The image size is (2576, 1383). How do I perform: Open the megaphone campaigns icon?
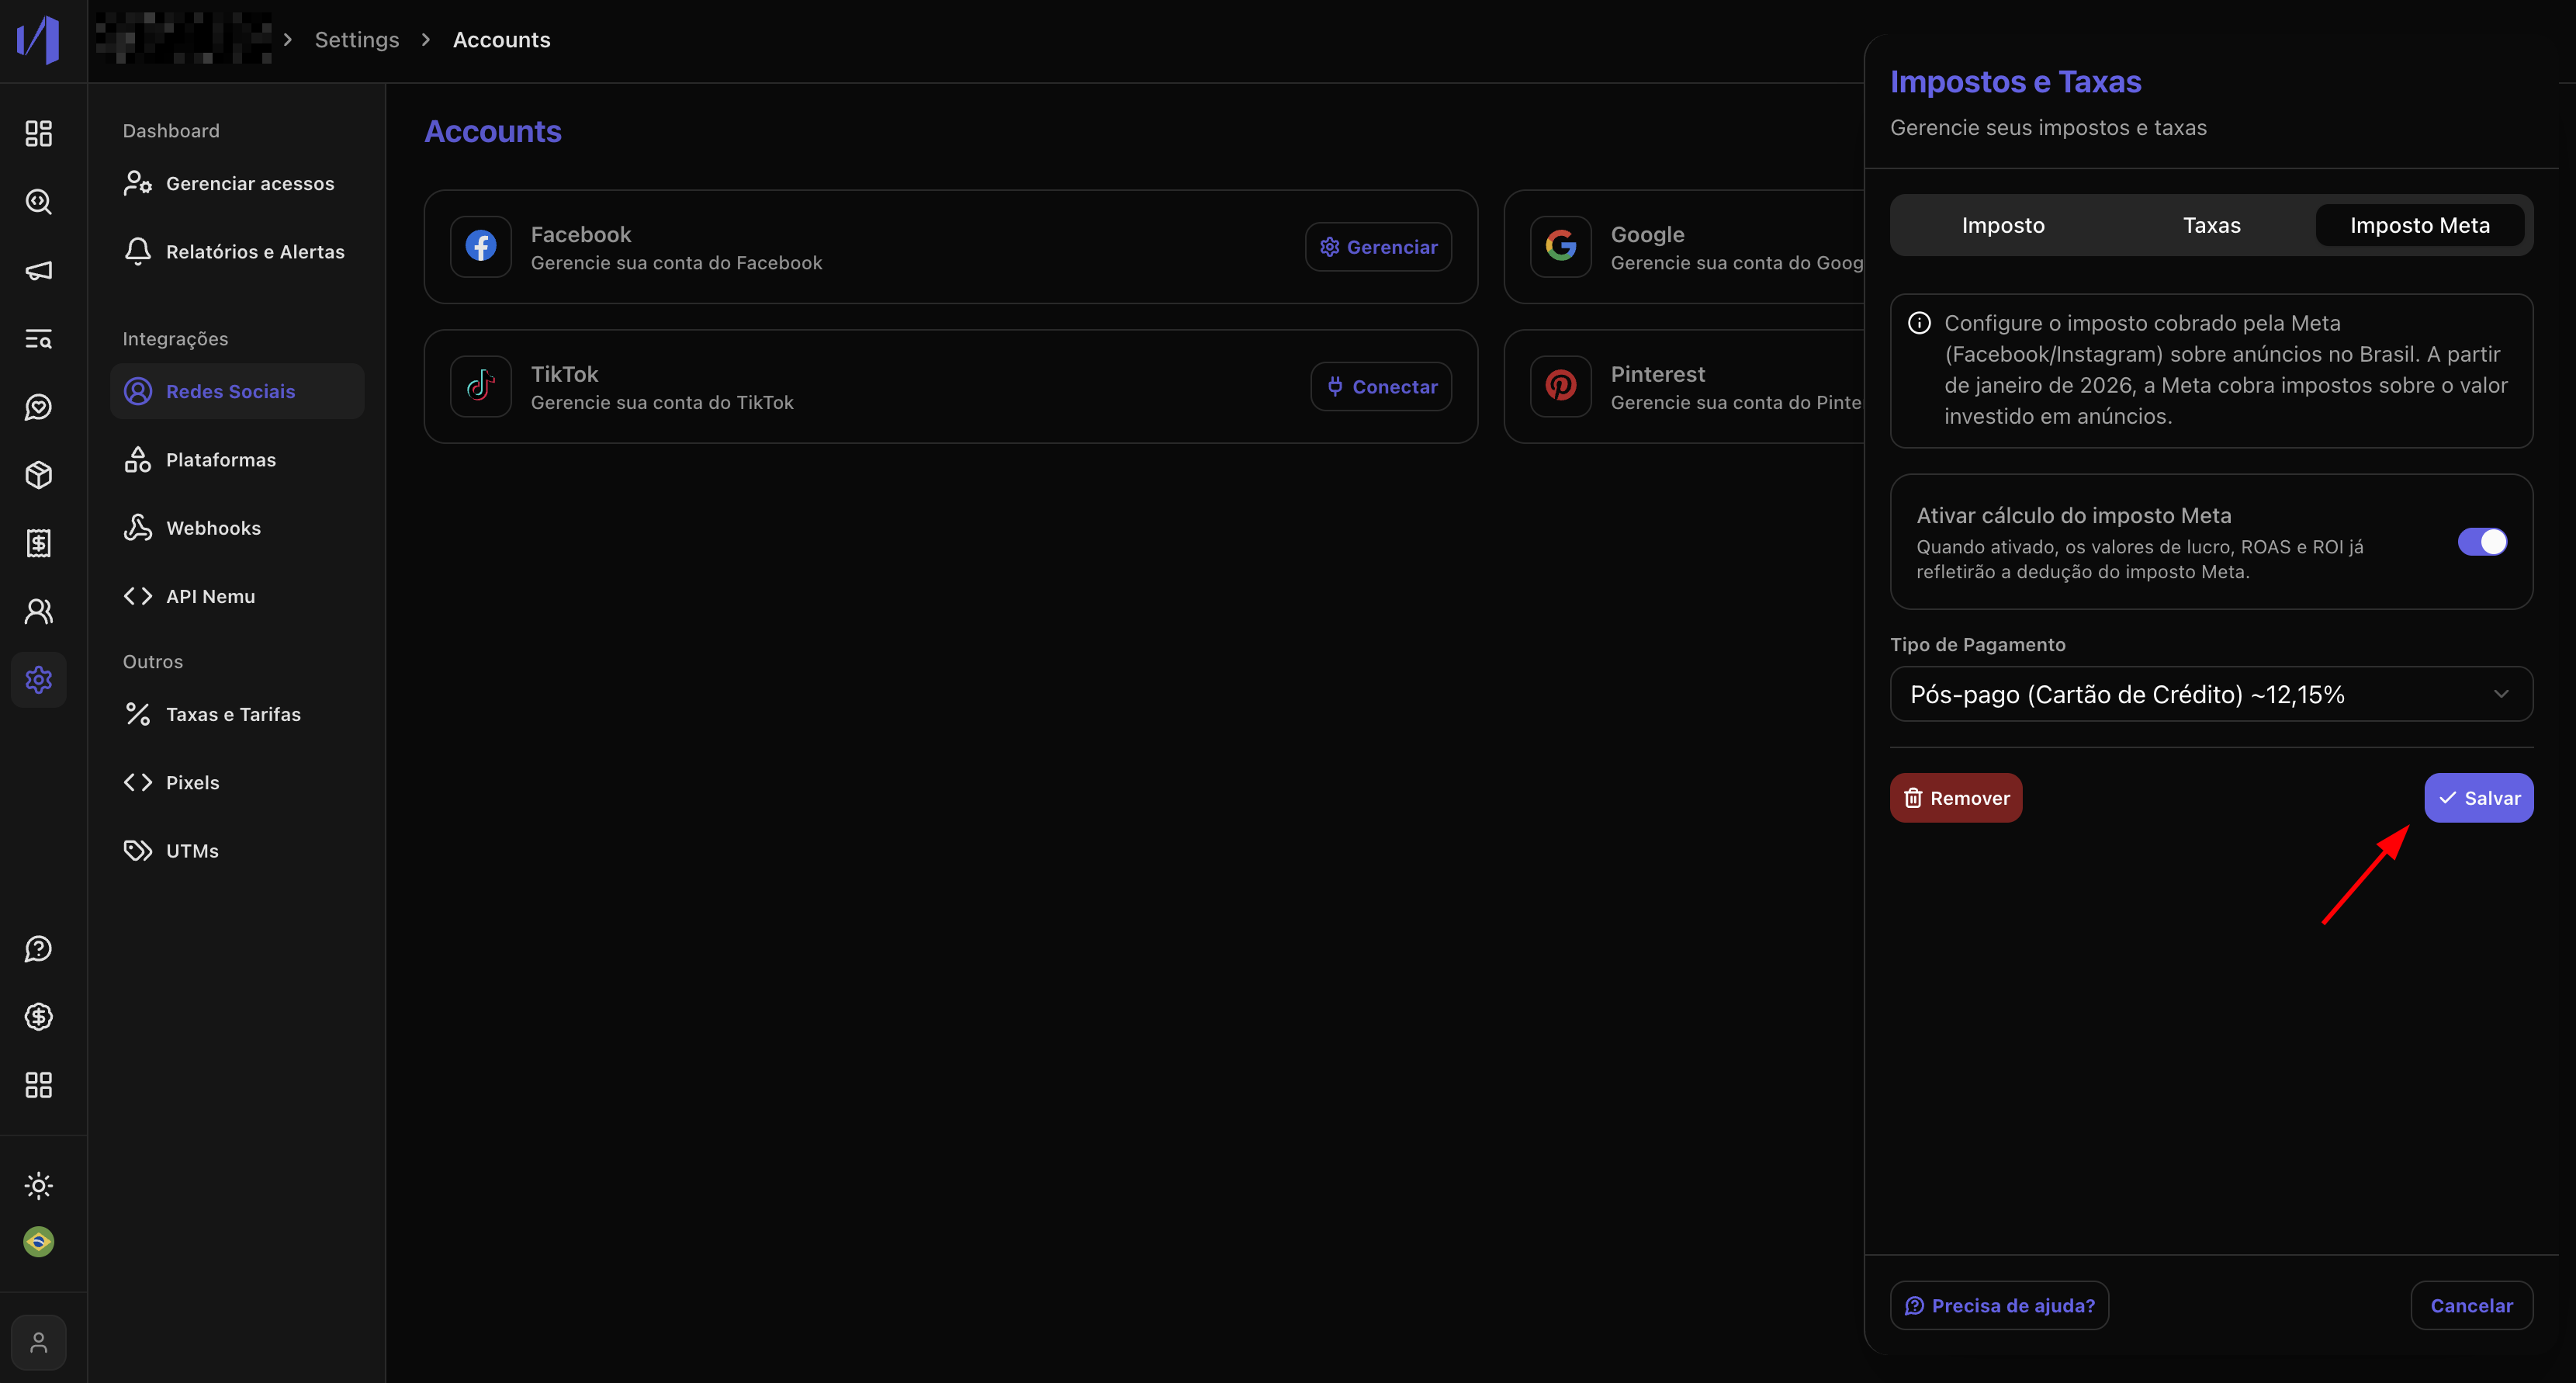coord(38,270)
